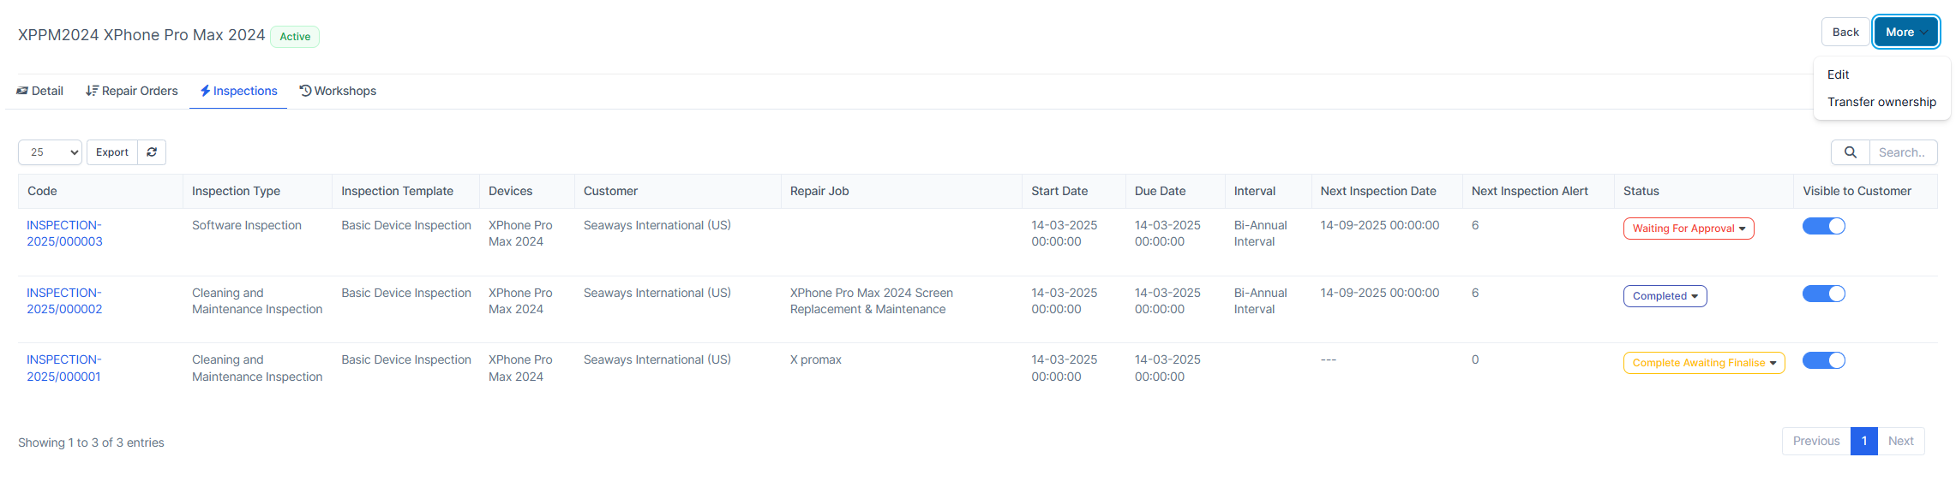Switch to the Repair Orders tab
This screenshot has height=481, width=1956.
click(132, 91)
